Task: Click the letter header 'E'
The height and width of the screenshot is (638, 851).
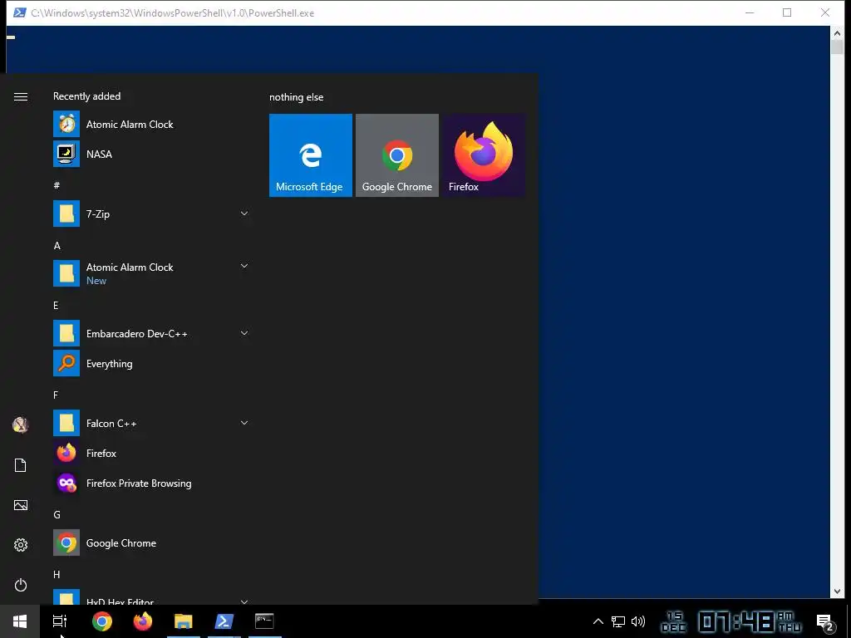Action: click(x=56, y=306)
